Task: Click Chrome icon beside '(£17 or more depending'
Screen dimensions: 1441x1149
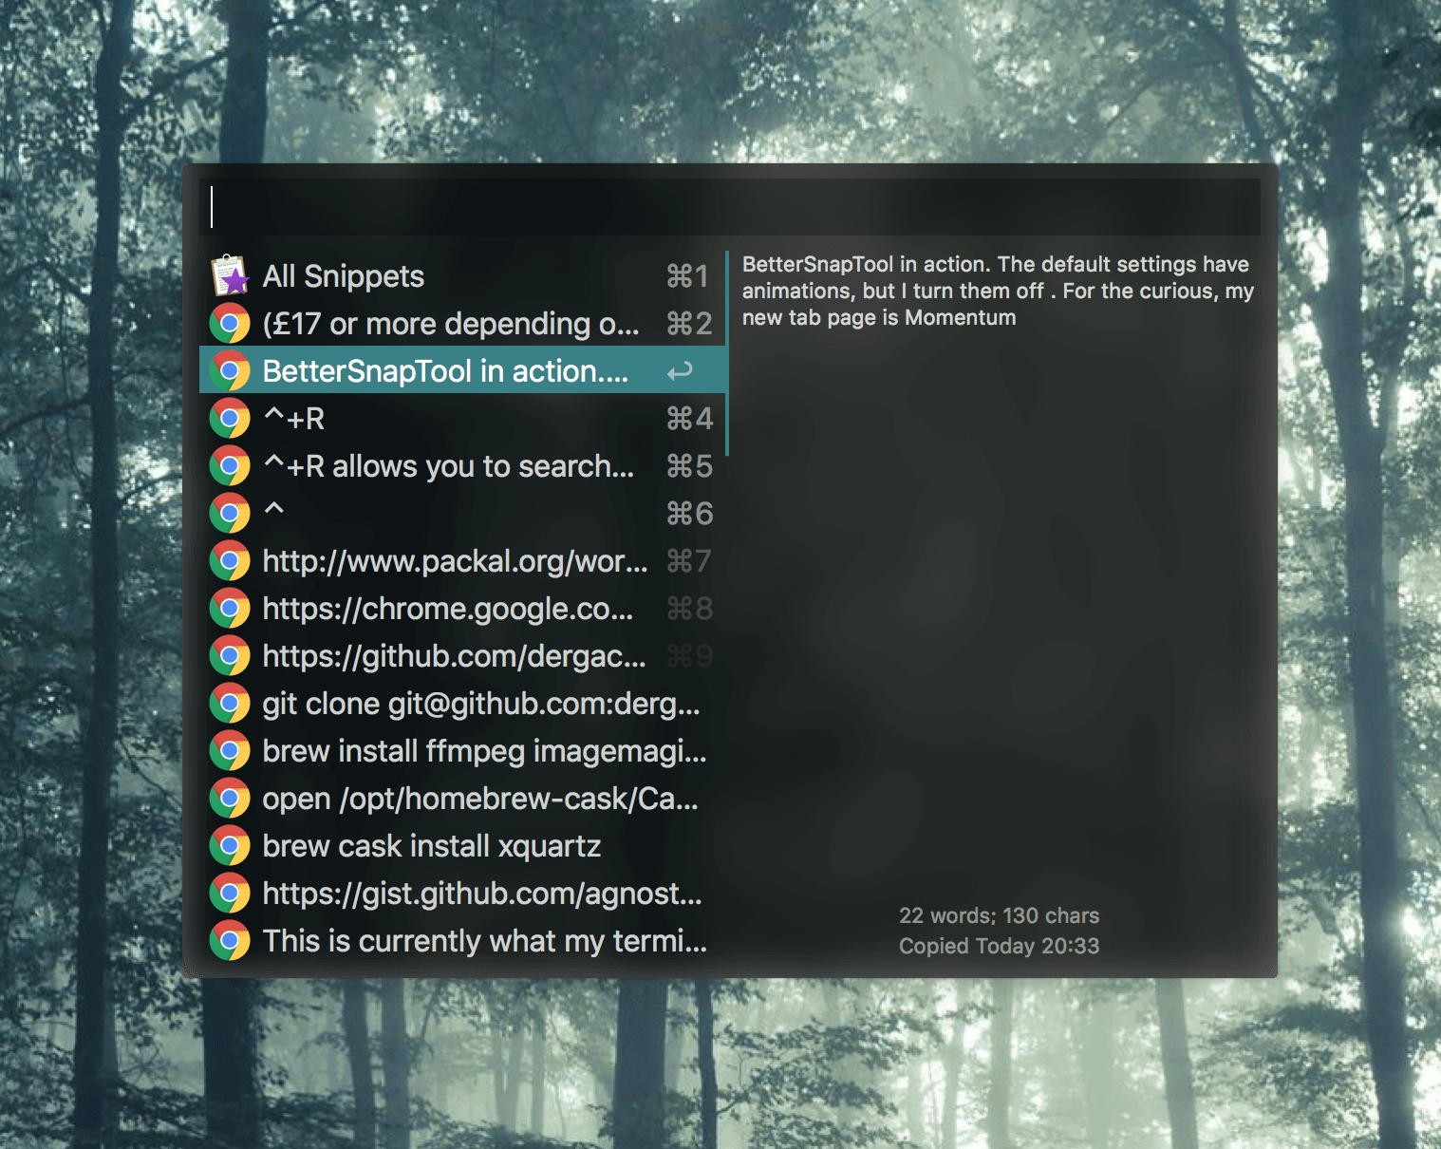Action: tap(230, 323)
